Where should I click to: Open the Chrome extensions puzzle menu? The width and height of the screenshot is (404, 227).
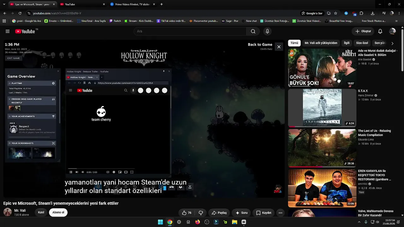(361, 13)
